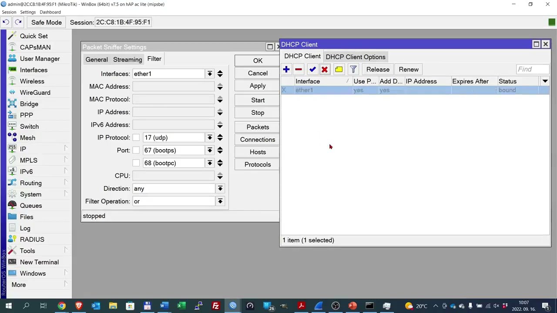This screenshot has width=557, height=313.
Task: Remove the selected DHCP client entry
Action: [299, 70]
